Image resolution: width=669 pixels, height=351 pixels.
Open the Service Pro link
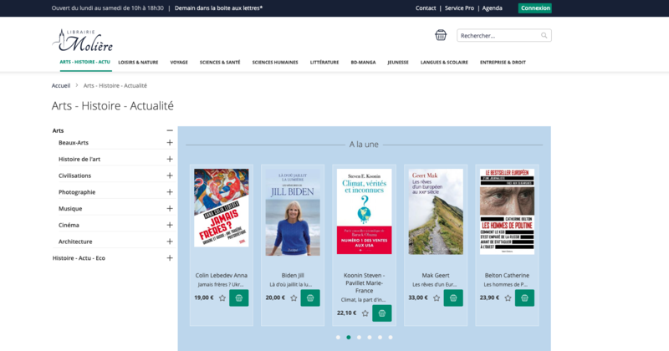459,8
